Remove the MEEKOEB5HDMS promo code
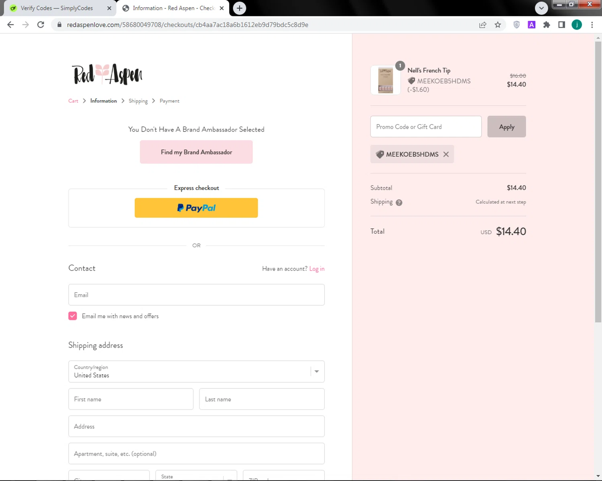Image resolution: width=602 pixels, height=481 pixels. click(x=446, y=154)
